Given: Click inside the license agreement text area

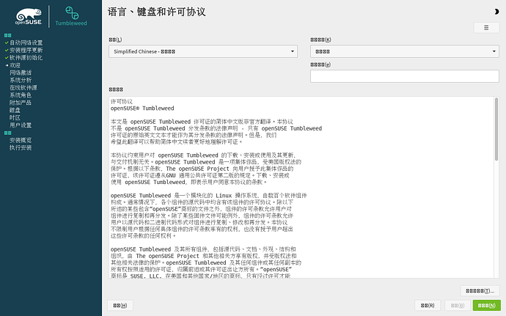Looking at the screenshot, I should 301,187.
